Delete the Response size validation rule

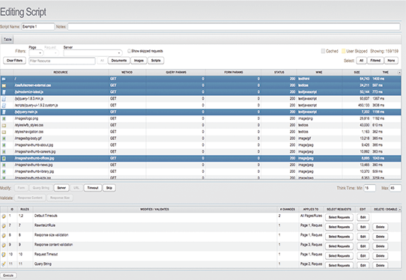tap(380, 237)
